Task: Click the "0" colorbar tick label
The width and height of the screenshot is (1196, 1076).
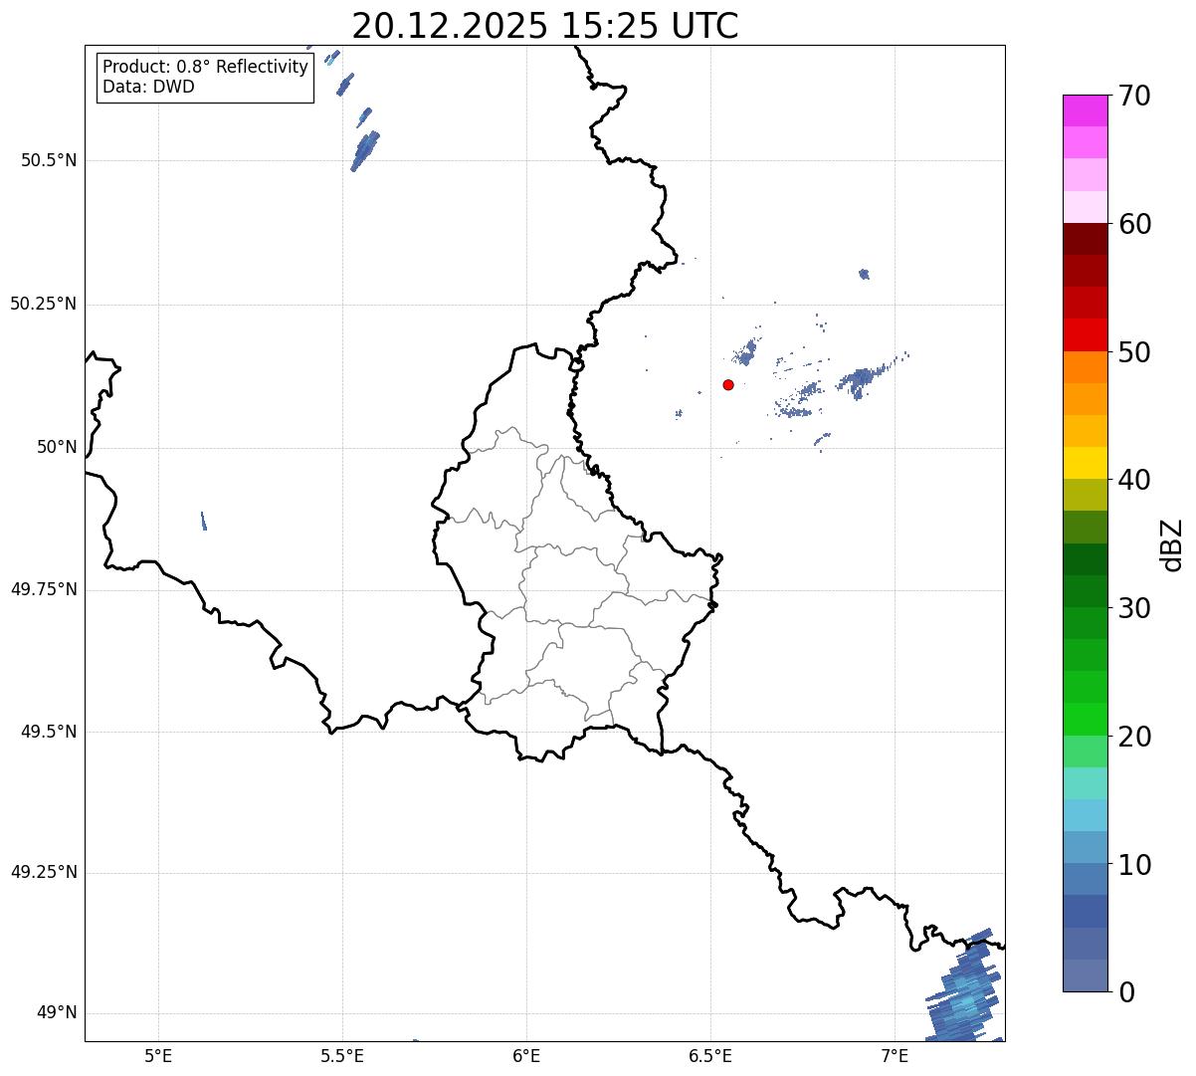Action: pyautogui.click(x=1125, y=992)
